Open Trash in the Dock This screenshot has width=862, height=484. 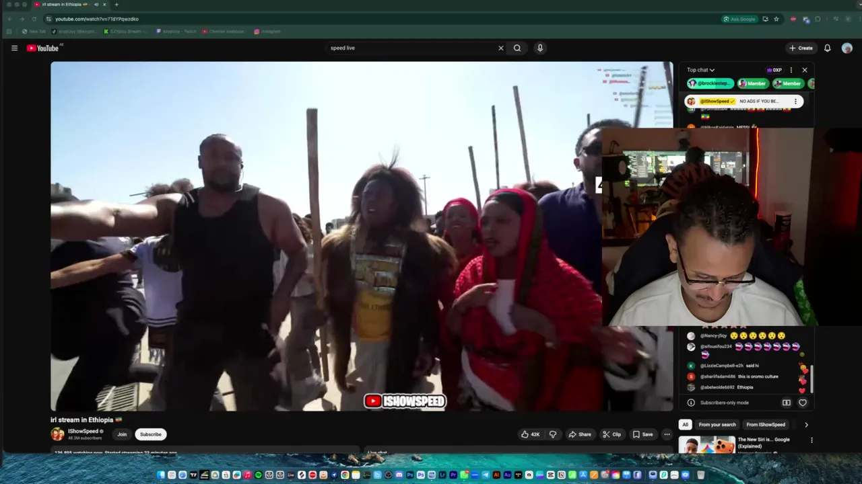[700, 475]
